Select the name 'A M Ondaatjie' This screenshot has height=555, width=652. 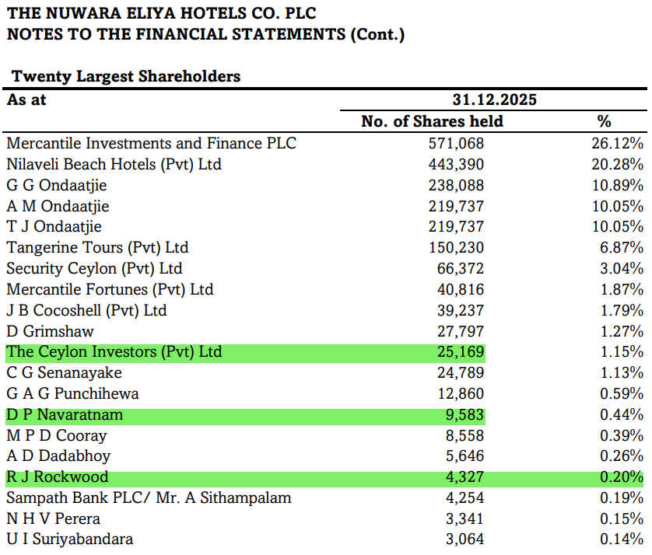coord(58,206)
